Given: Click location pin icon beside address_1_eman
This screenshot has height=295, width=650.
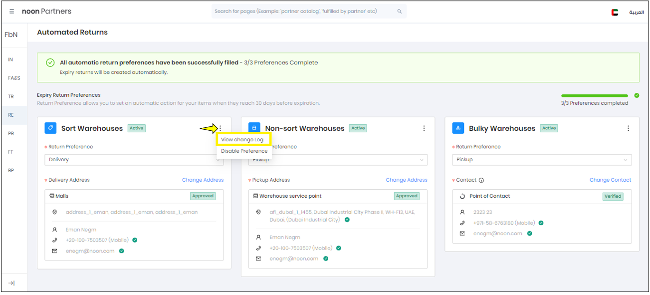Looking at the screenshot, I should (x=55, y=212).
